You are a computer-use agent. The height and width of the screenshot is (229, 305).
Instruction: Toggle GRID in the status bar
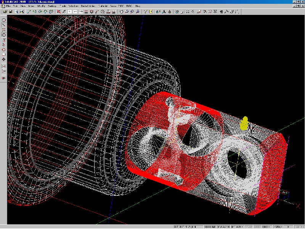257,227
